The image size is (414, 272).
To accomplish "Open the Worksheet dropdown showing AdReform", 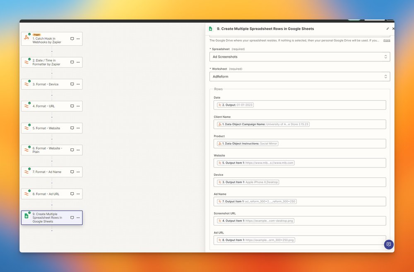I will tap(300, 77).
